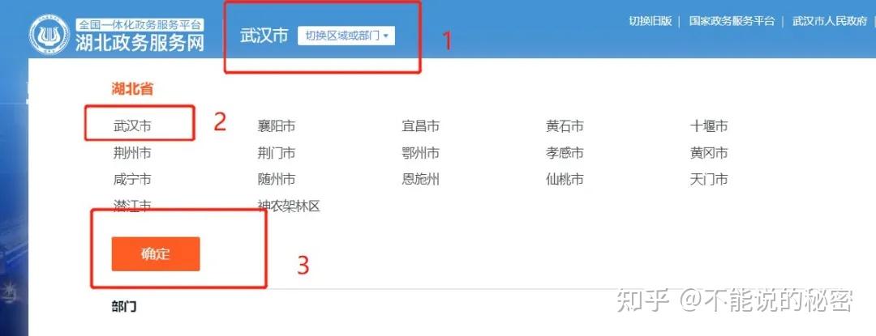Select 荆州市 city option
Screen dimensions: 876x336
(x=132, y=153)
